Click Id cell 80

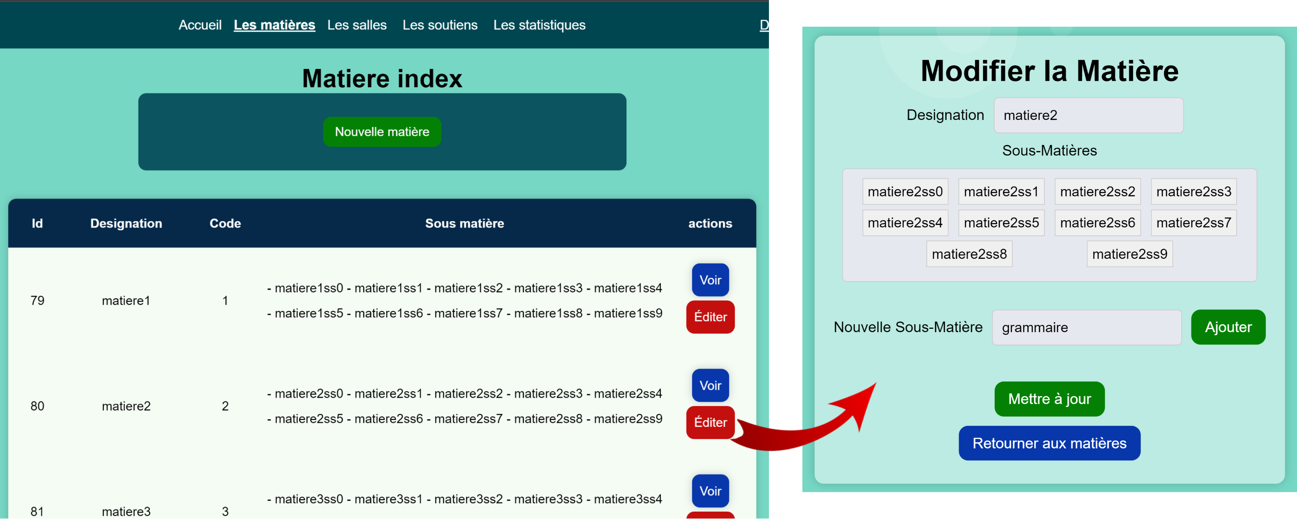tap(37, 406)
